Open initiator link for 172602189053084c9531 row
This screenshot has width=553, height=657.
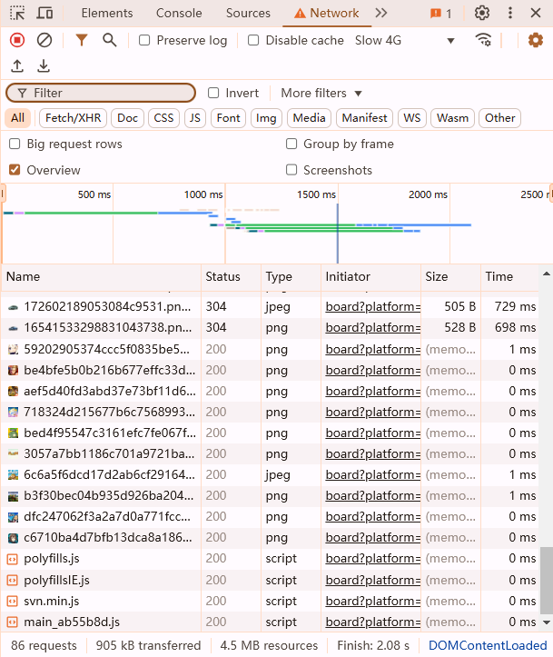(373, 306)
